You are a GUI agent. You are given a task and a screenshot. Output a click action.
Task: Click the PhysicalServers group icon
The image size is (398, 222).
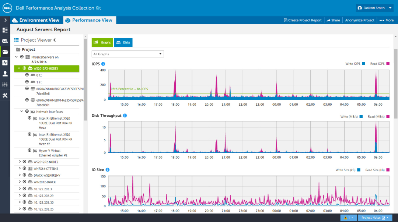(x=28, y=57)
